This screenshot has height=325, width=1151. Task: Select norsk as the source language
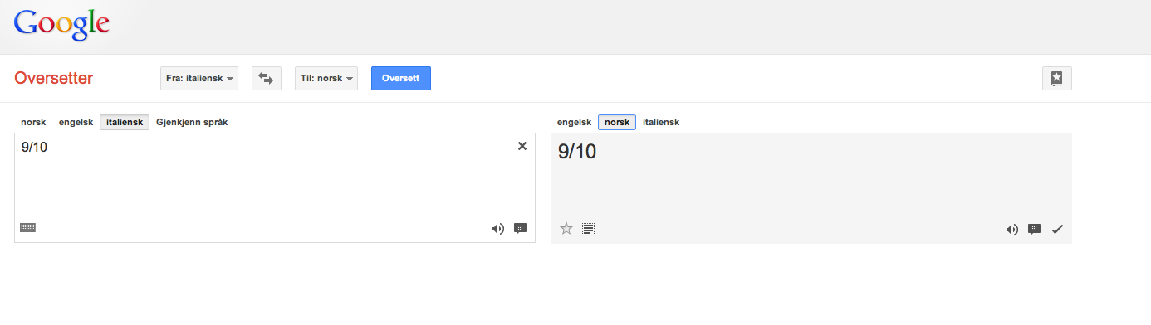coord(33,122)
